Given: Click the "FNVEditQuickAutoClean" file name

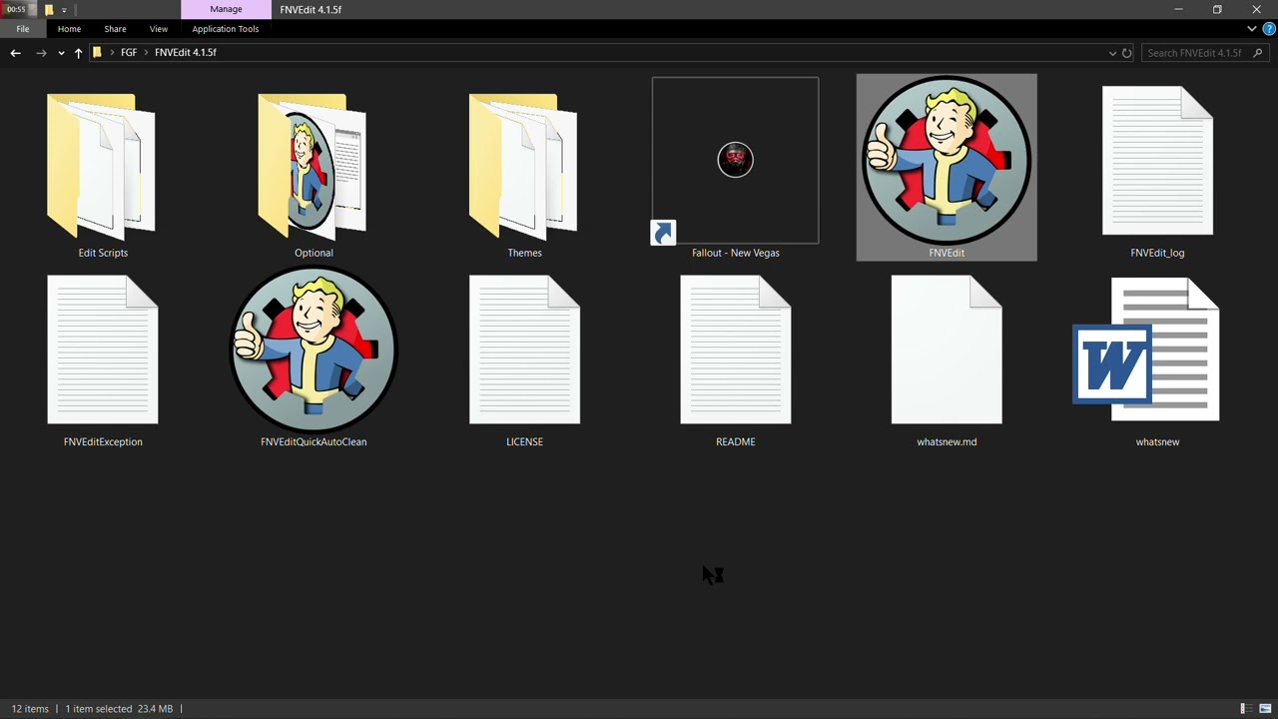Looking at the screenshot, I should coord(314,441).
